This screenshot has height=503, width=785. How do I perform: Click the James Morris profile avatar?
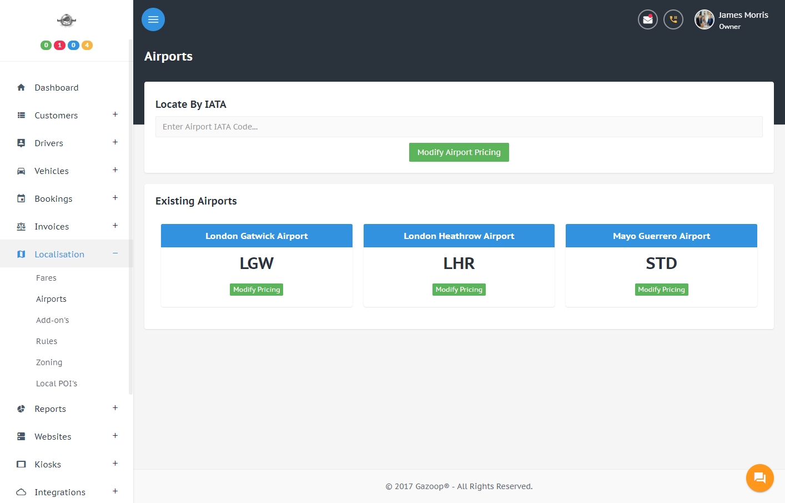coord(705,19)
